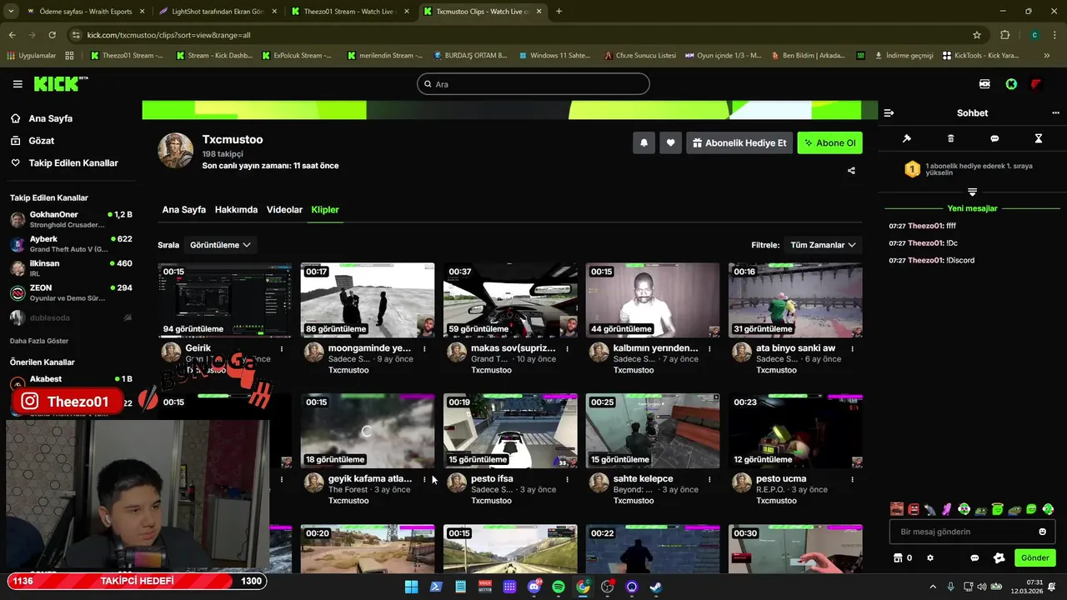Show hidden system tray icons
This screenshot has width=1067, height=600.
coord(933,587)
